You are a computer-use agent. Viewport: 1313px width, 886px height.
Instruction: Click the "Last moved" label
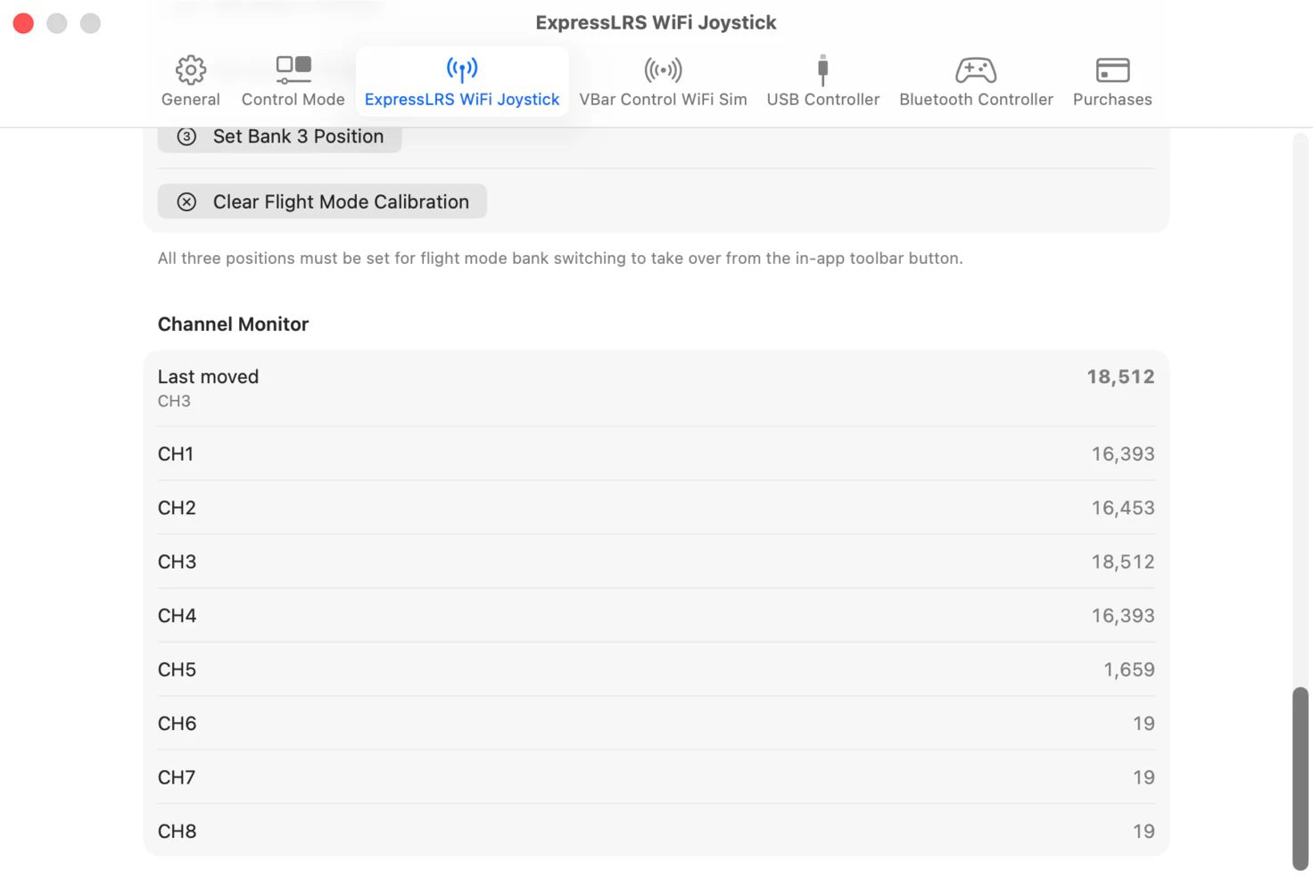tap(208, 377)
